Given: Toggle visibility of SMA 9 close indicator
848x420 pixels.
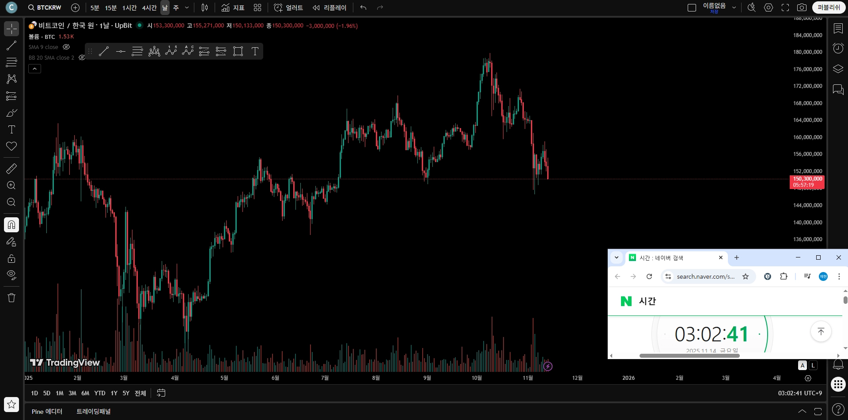Looking at the screenshot, I should pos(66,47).
